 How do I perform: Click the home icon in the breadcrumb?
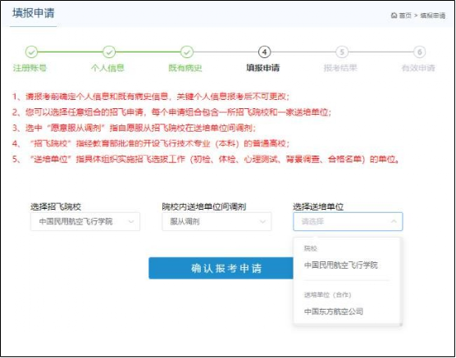[394, 16]
